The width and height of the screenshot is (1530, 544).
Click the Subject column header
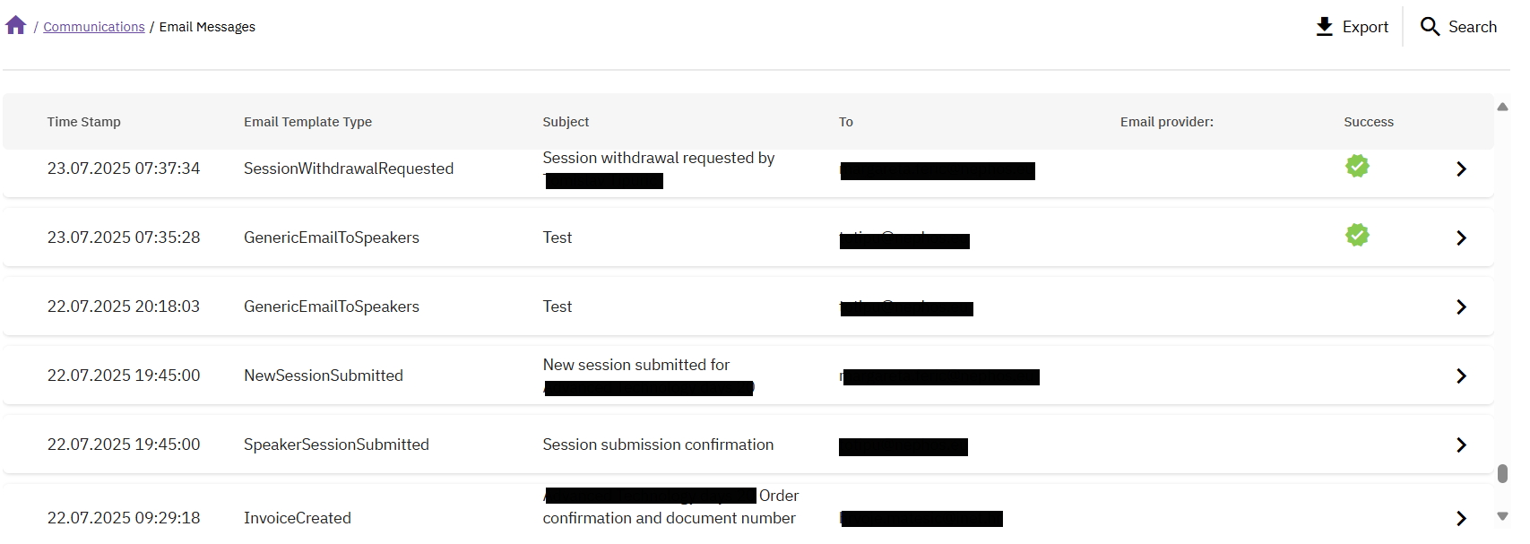point(566,122)
